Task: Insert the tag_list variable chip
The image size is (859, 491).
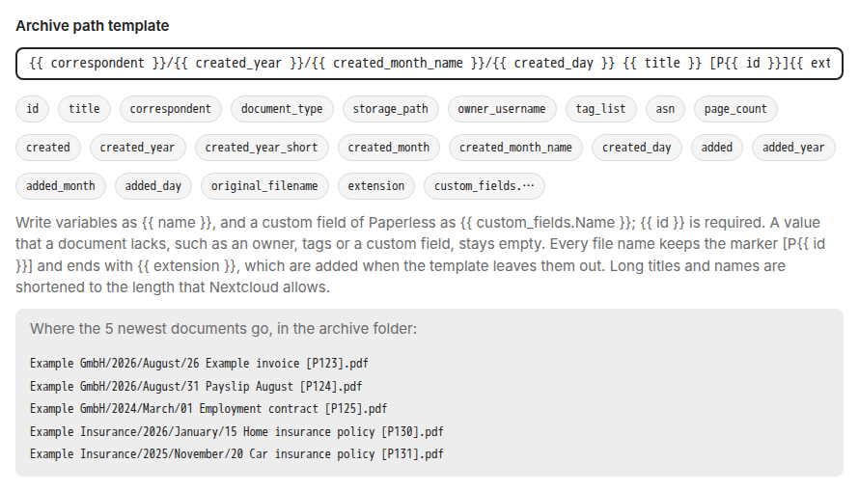Action: tap(600, 109)
